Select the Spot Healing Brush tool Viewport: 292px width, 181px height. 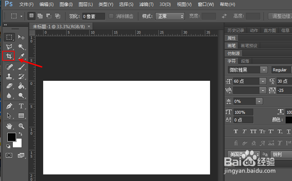tap(9, 67)
